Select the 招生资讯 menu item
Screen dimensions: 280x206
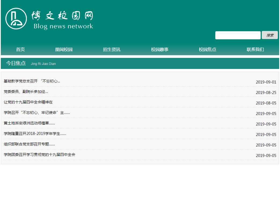(112, 50)
